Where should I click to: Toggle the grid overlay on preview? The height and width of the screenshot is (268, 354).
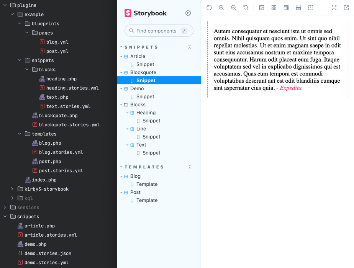point(274,8)
